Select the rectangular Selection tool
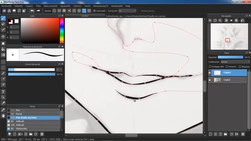The height and width of the screenshot is (141, 251). pyautogui.click(x=3, y=62)
